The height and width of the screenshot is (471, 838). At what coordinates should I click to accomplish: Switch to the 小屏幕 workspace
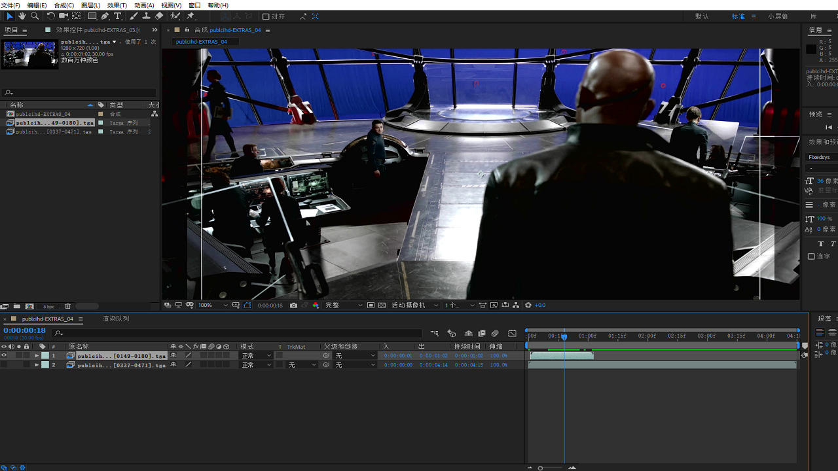[x=778, y=16]
